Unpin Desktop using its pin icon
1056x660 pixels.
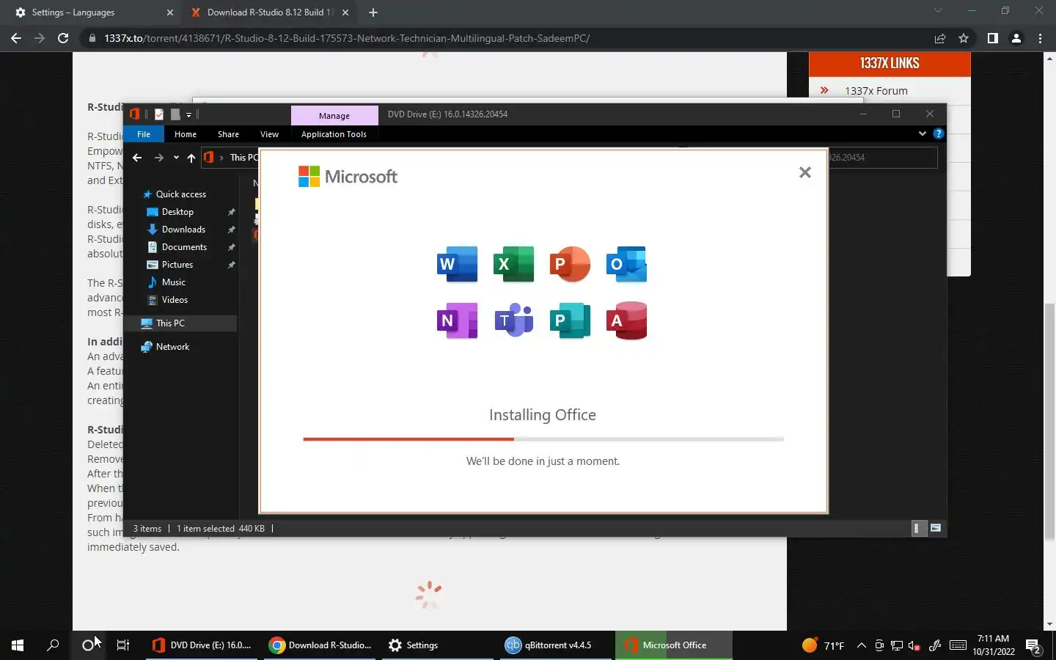(231, 212)
